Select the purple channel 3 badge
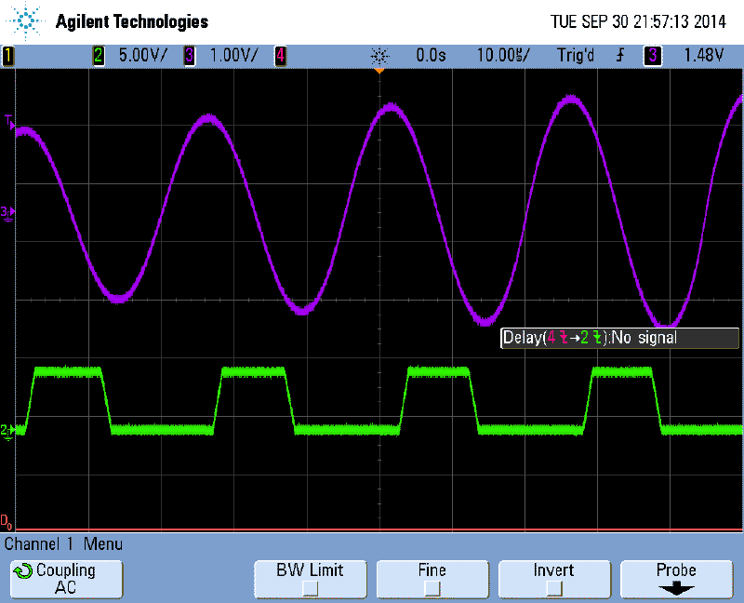The image size is (744, 603). click(190, 56)
